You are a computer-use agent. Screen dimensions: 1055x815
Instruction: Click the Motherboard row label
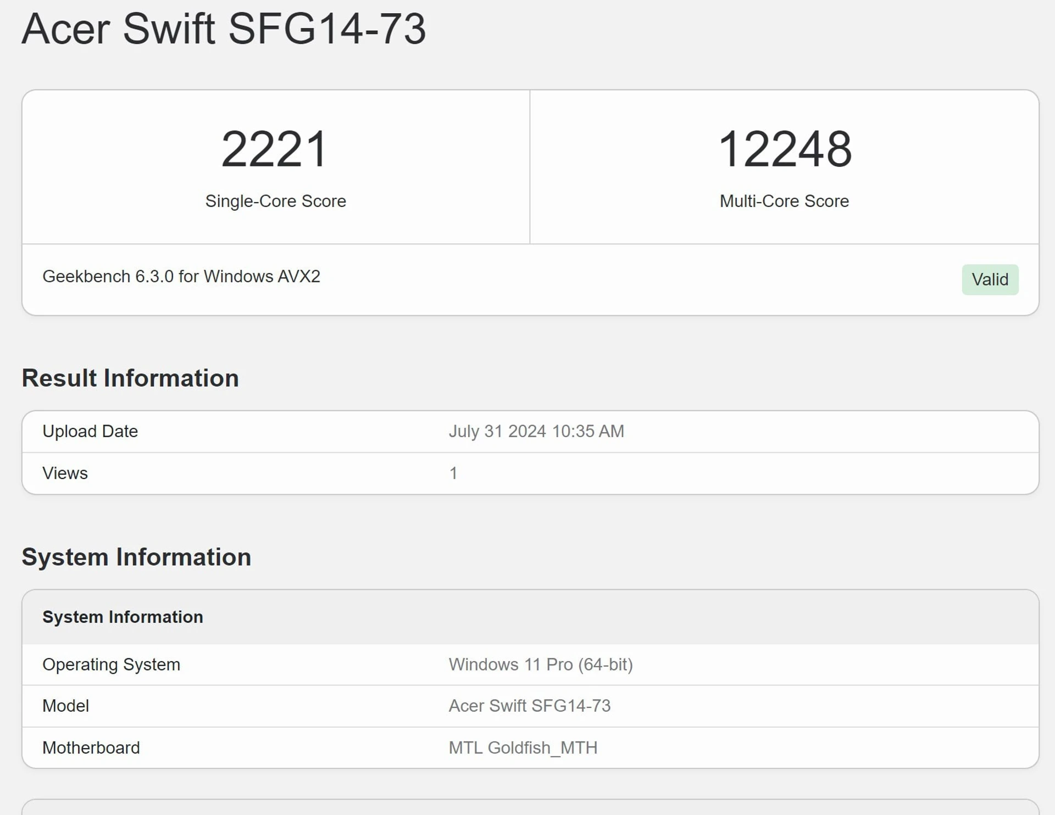pyautogui.click(x=91, y=748)
